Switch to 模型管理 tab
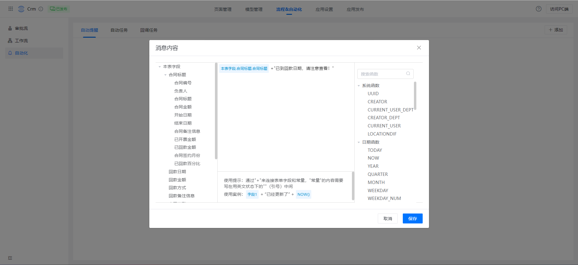 (254, 9)
